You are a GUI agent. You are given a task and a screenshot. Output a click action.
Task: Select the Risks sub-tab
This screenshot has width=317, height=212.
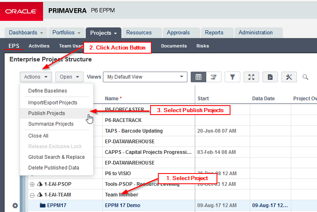click(203, 46)
